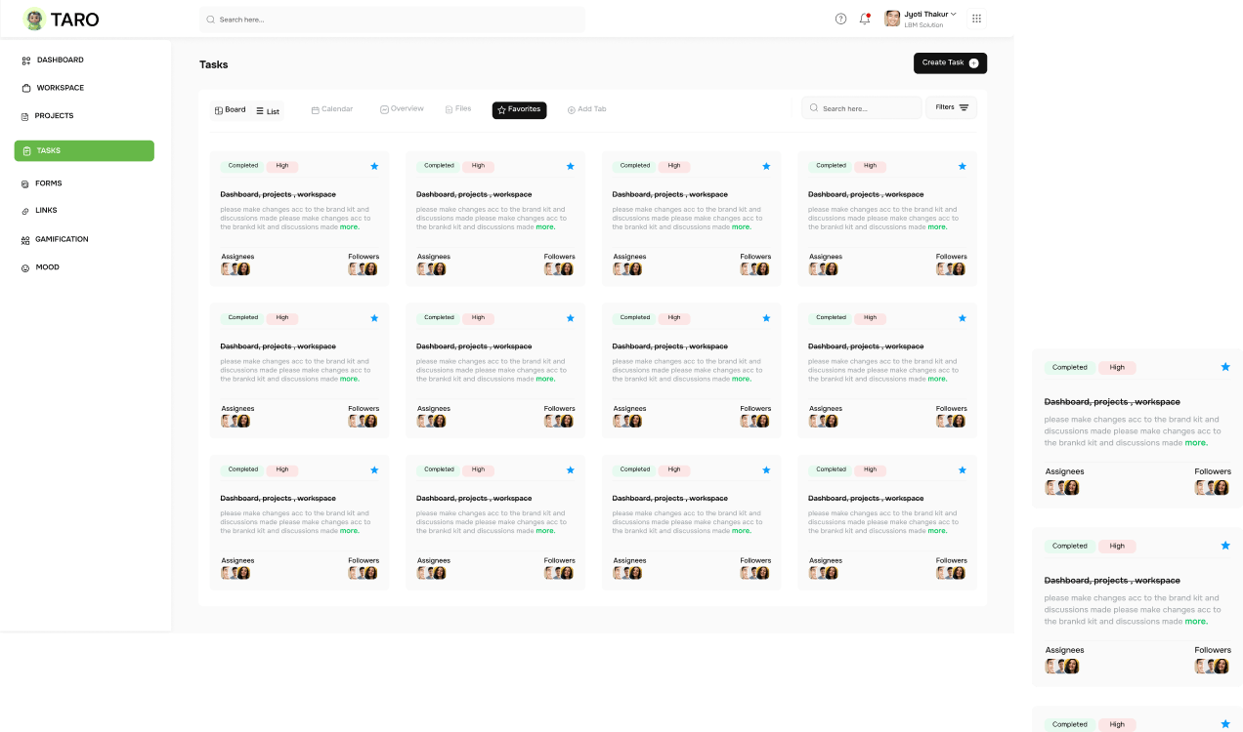Expand the Jyoti Thakur account dropdown
Screen dimensions: 1243x732
tap(954, 15)
